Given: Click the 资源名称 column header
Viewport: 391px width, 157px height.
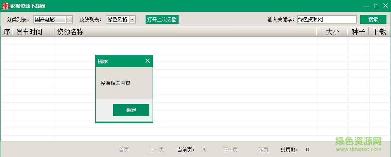Looking at the screenshot, I should (186, 32).
